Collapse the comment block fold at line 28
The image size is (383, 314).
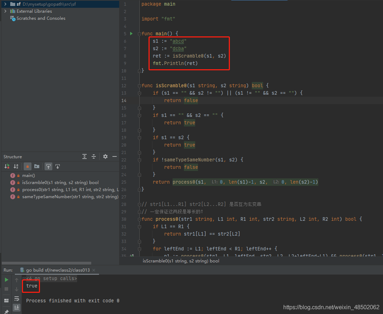139,205
